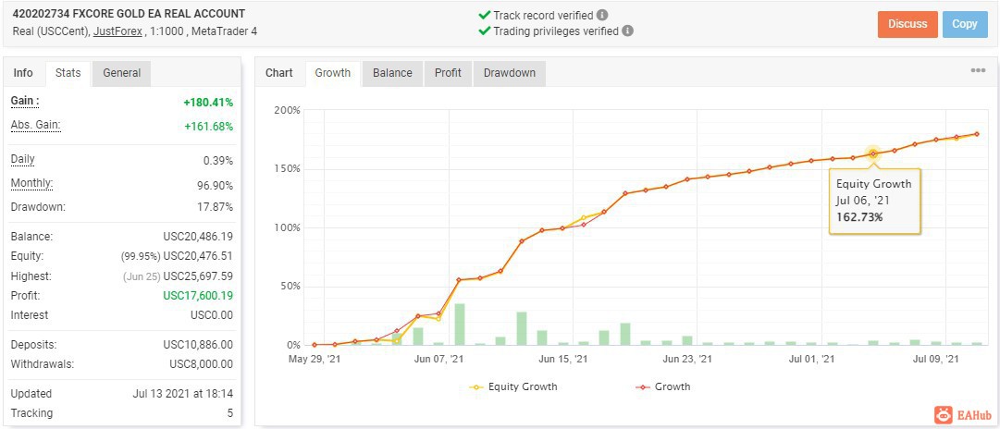Click the Track record verified checkmark

pos(485,15)
